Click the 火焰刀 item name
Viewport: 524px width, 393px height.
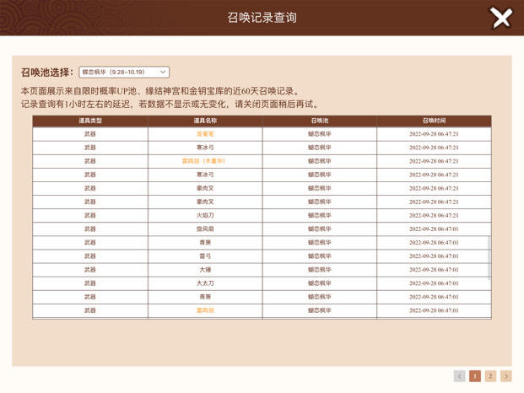point(205,215)
